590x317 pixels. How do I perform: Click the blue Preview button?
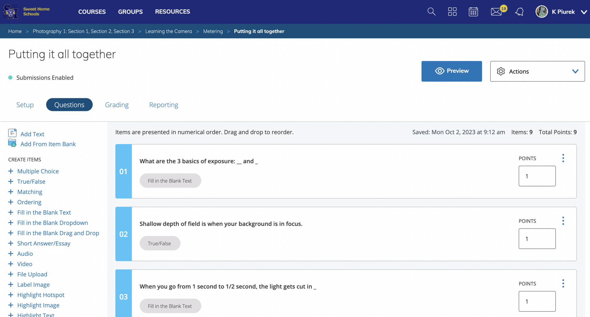coord(451,71)
